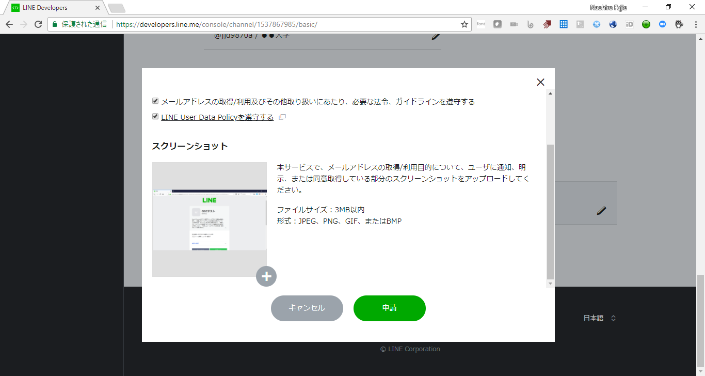Screen dimensions: 705x376
Task: Click the Bing extension icon
Action: pyautogui.click(x=531, y=24)
